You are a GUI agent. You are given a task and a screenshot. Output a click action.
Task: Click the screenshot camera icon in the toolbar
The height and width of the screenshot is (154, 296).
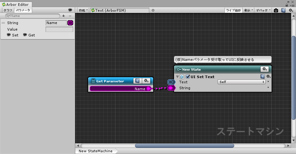pos(276,10)
